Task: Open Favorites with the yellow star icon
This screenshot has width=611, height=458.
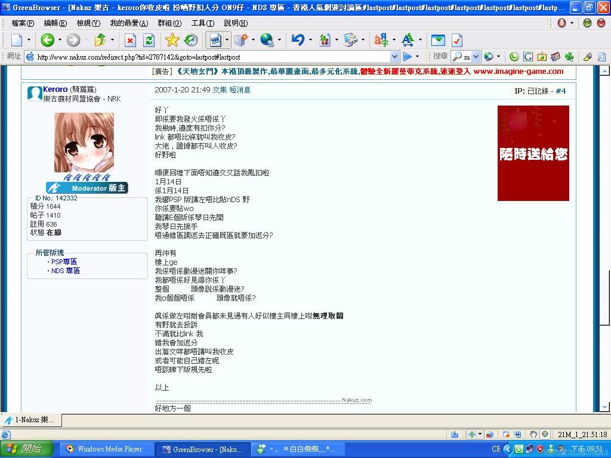Action: (172, 40)
